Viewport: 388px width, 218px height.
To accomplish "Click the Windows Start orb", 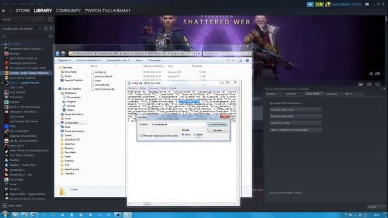I will (x=5, y=214).
